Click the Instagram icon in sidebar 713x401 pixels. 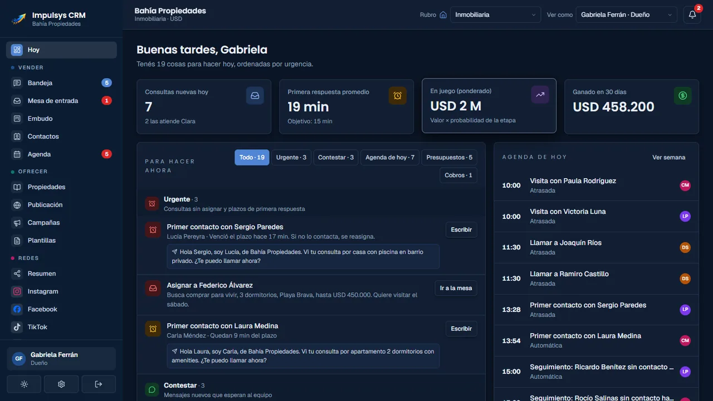pos(17,291)
